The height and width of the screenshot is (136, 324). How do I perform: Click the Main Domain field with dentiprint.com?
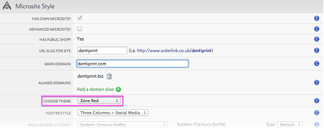(x=132, y=64)
